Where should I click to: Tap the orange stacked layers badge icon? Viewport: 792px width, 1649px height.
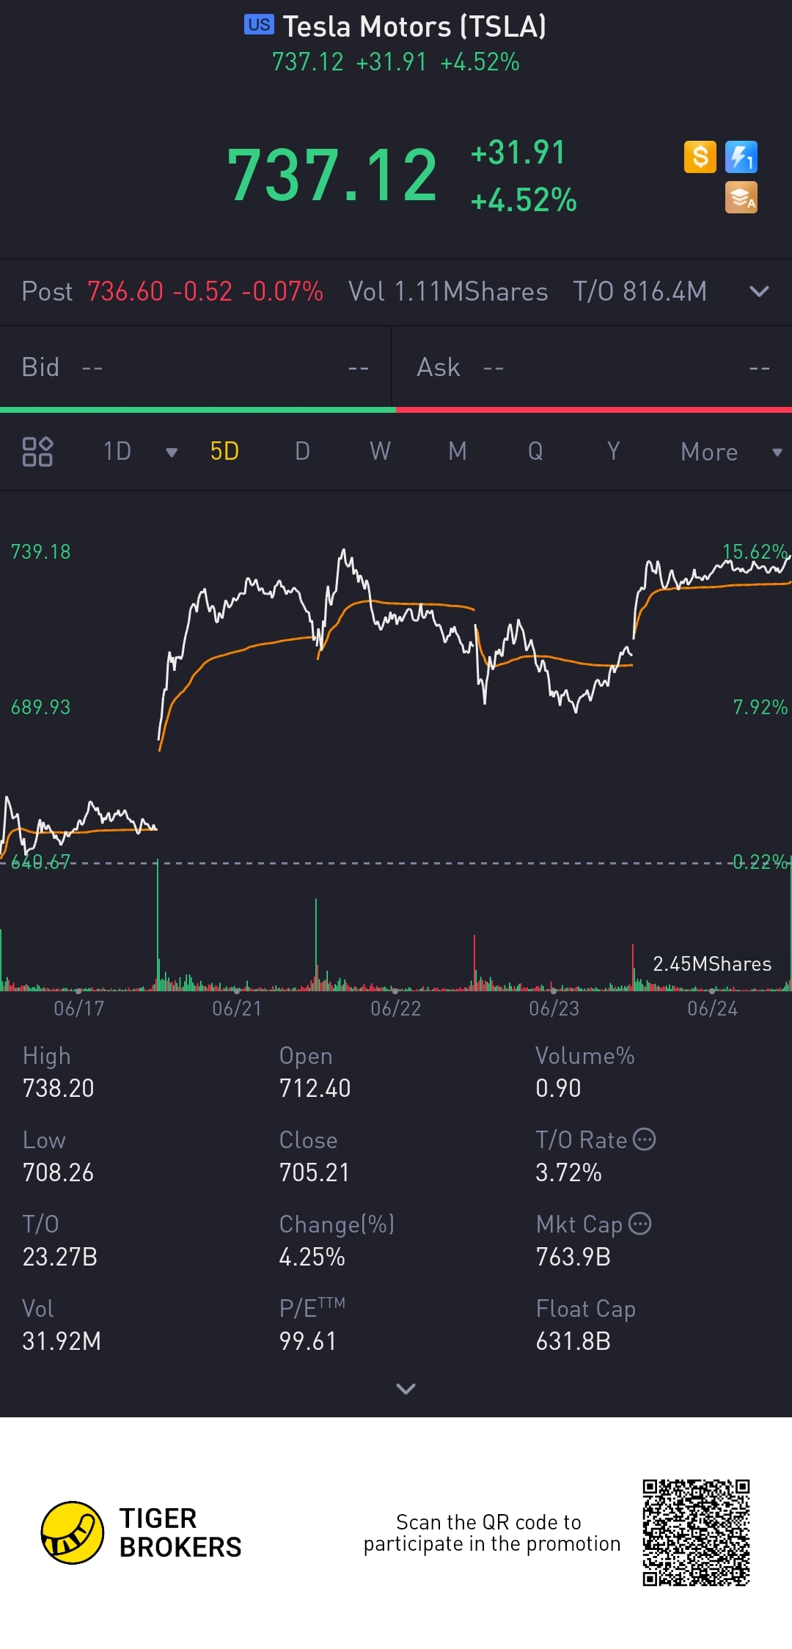coord(741,197)
